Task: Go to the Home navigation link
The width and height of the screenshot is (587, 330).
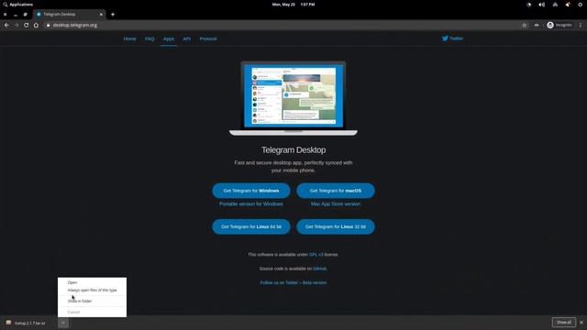Action: [x=129, y=38]
